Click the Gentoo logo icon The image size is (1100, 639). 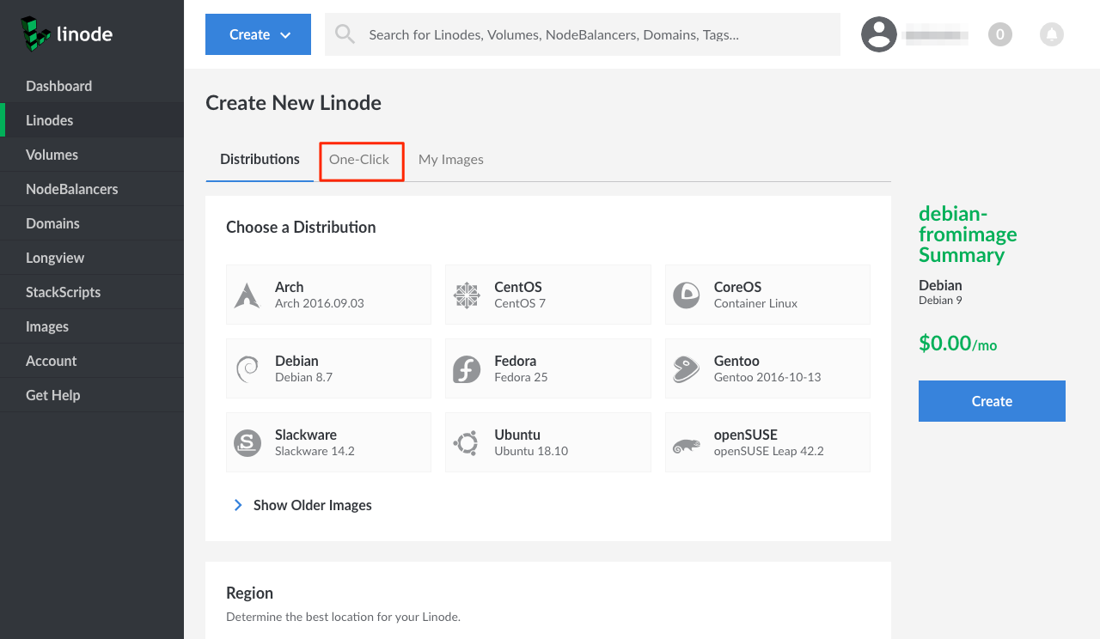point(686,369)
